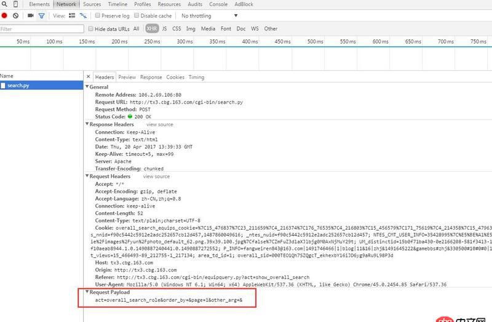Collapse the General section
Screen dimensions: 492x322
[x=87, y=87]
